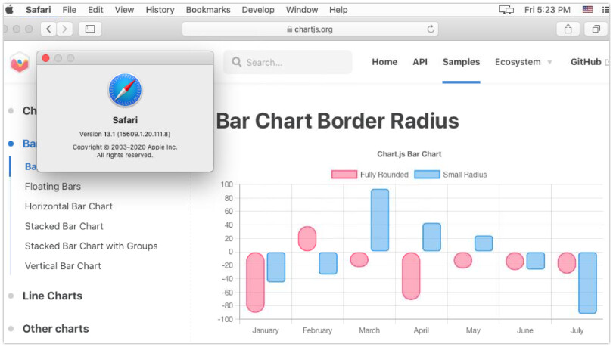Toggle the Small Radius legend swatch
Screen dimensions: 613x347
427,175
